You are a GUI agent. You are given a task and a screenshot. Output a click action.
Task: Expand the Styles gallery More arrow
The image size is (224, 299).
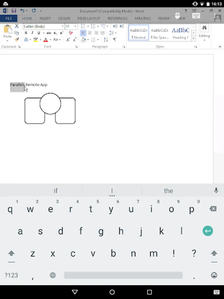click(x=194, y=38)
